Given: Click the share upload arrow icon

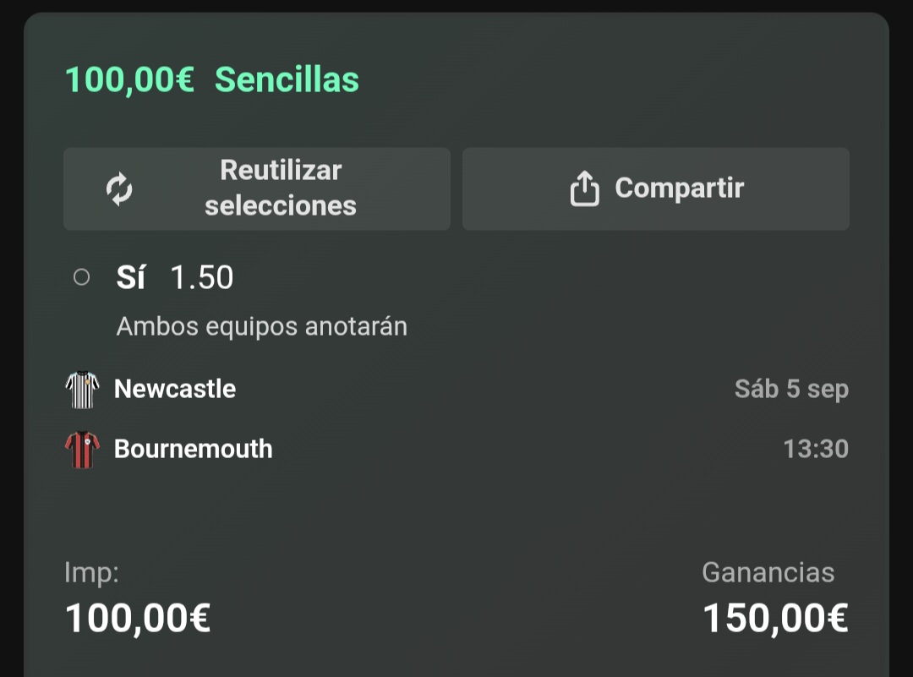Looking at the screenshot, I should [x=585, y=188].
